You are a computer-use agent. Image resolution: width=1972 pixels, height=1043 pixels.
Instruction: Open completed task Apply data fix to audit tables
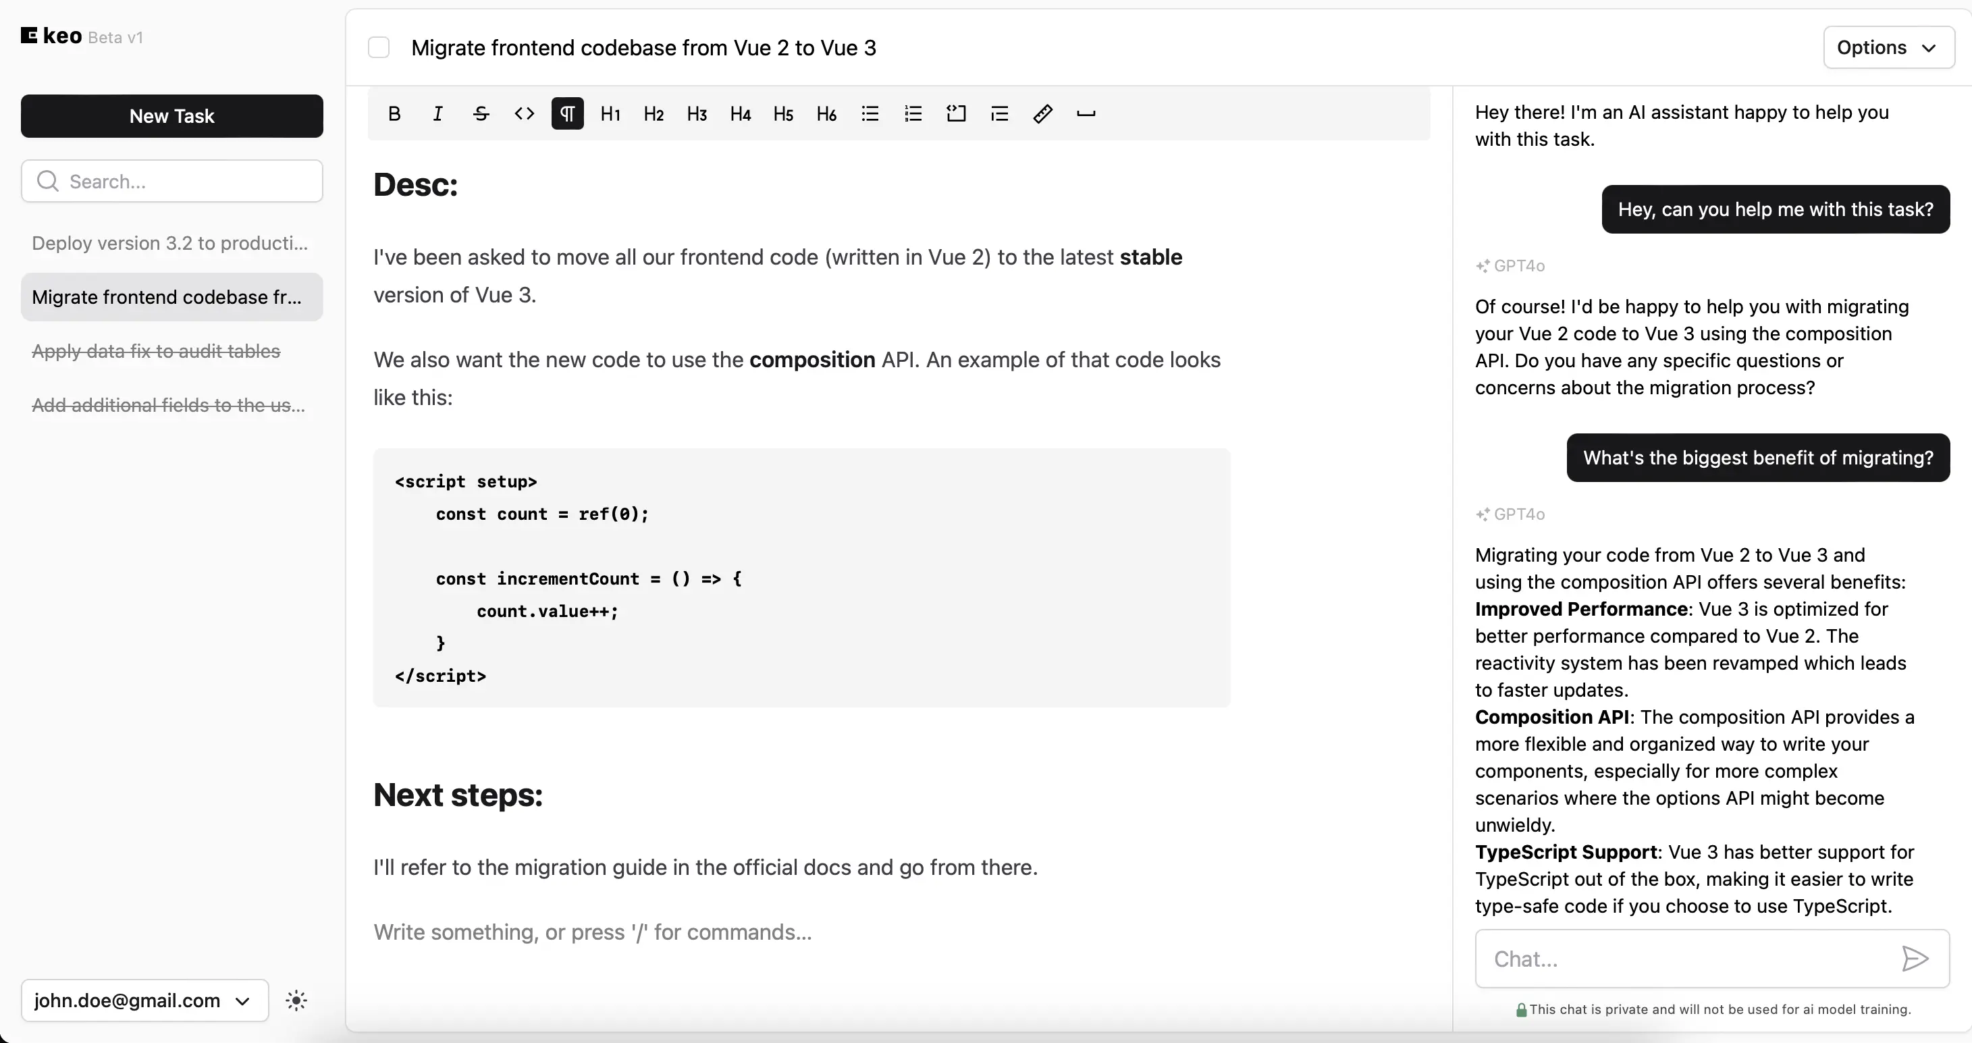click(x=172, y=351)
